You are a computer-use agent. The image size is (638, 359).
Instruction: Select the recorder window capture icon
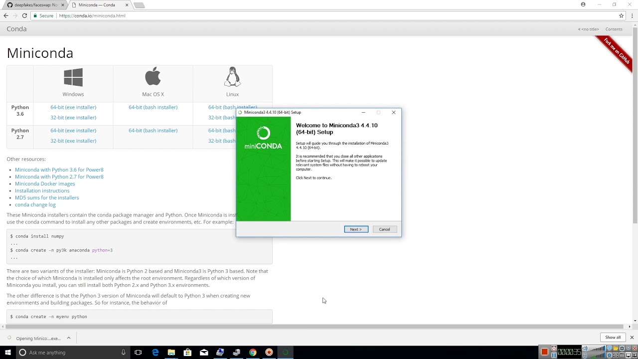coord(622,356)
